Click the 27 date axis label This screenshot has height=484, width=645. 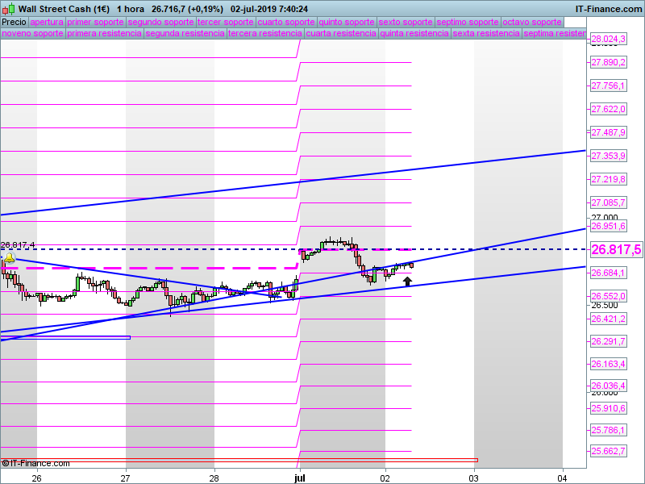tap(126, 478)
